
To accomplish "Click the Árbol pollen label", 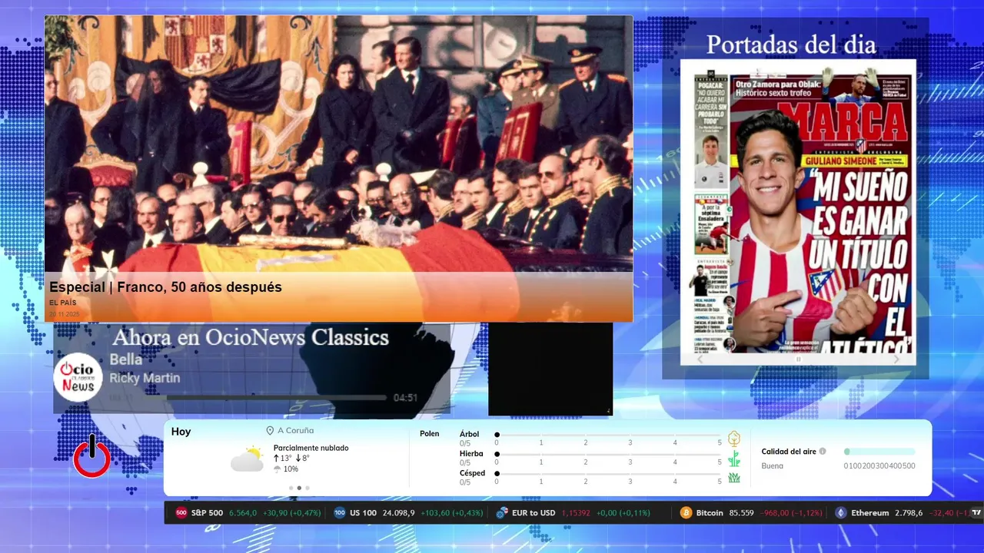I will pos(469,434).
